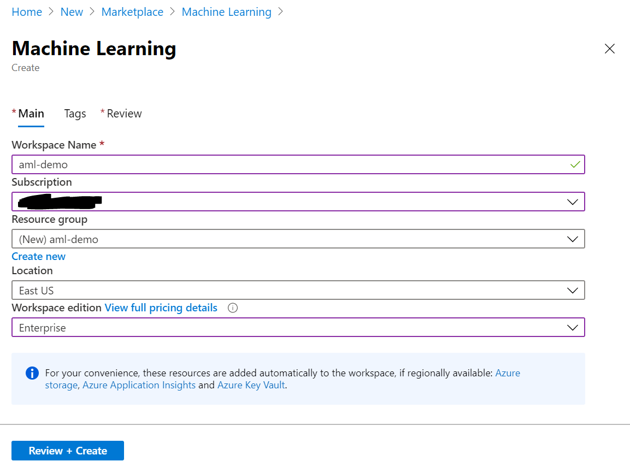The image size is (630, 467).
Task: Click the Subscription label
Action: click(x=42, y=182)
